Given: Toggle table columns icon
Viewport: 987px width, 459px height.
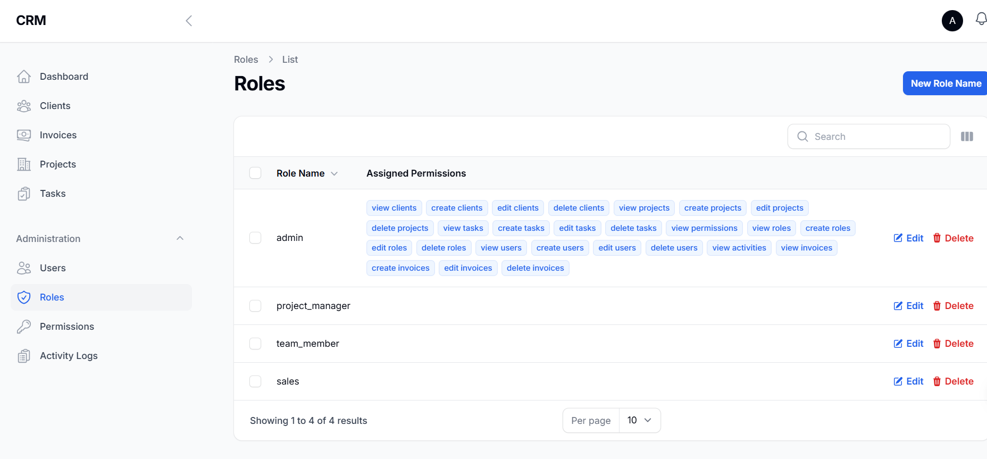Looking at the screenshot, I should point(967,137).
